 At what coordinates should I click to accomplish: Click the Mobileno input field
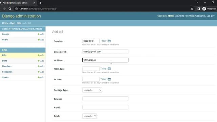105,60
